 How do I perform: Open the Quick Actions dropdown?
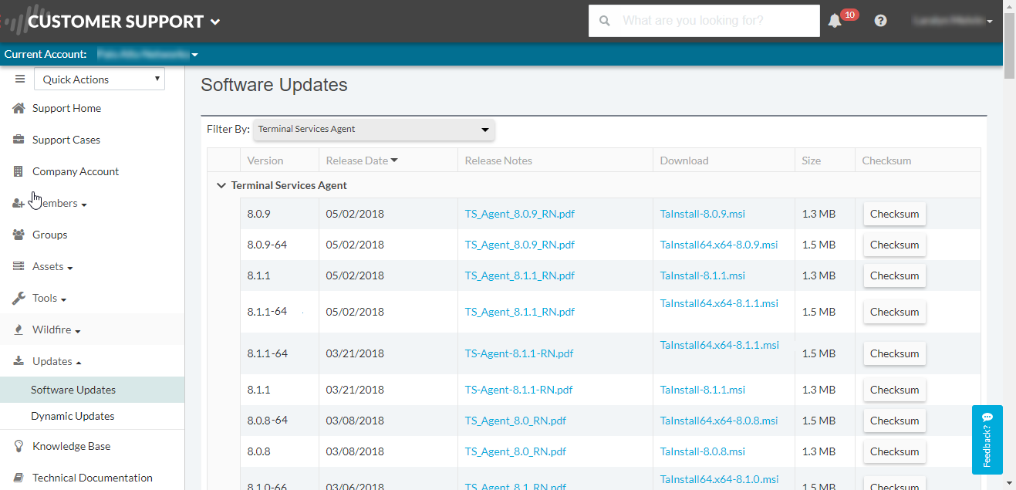100,79
